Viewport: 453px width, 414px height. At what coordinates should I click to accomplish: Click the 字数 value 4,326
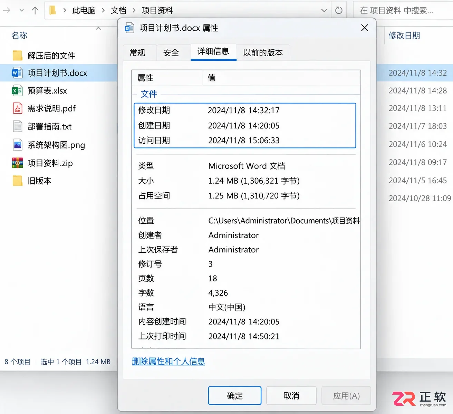pos(218,293)
